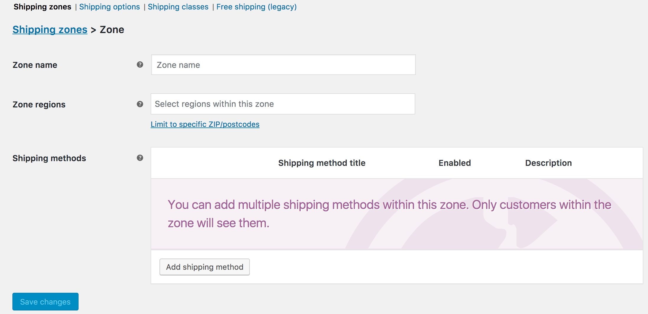
Task: Go to the Free shipping (legacy) tab
Action: 256,7
